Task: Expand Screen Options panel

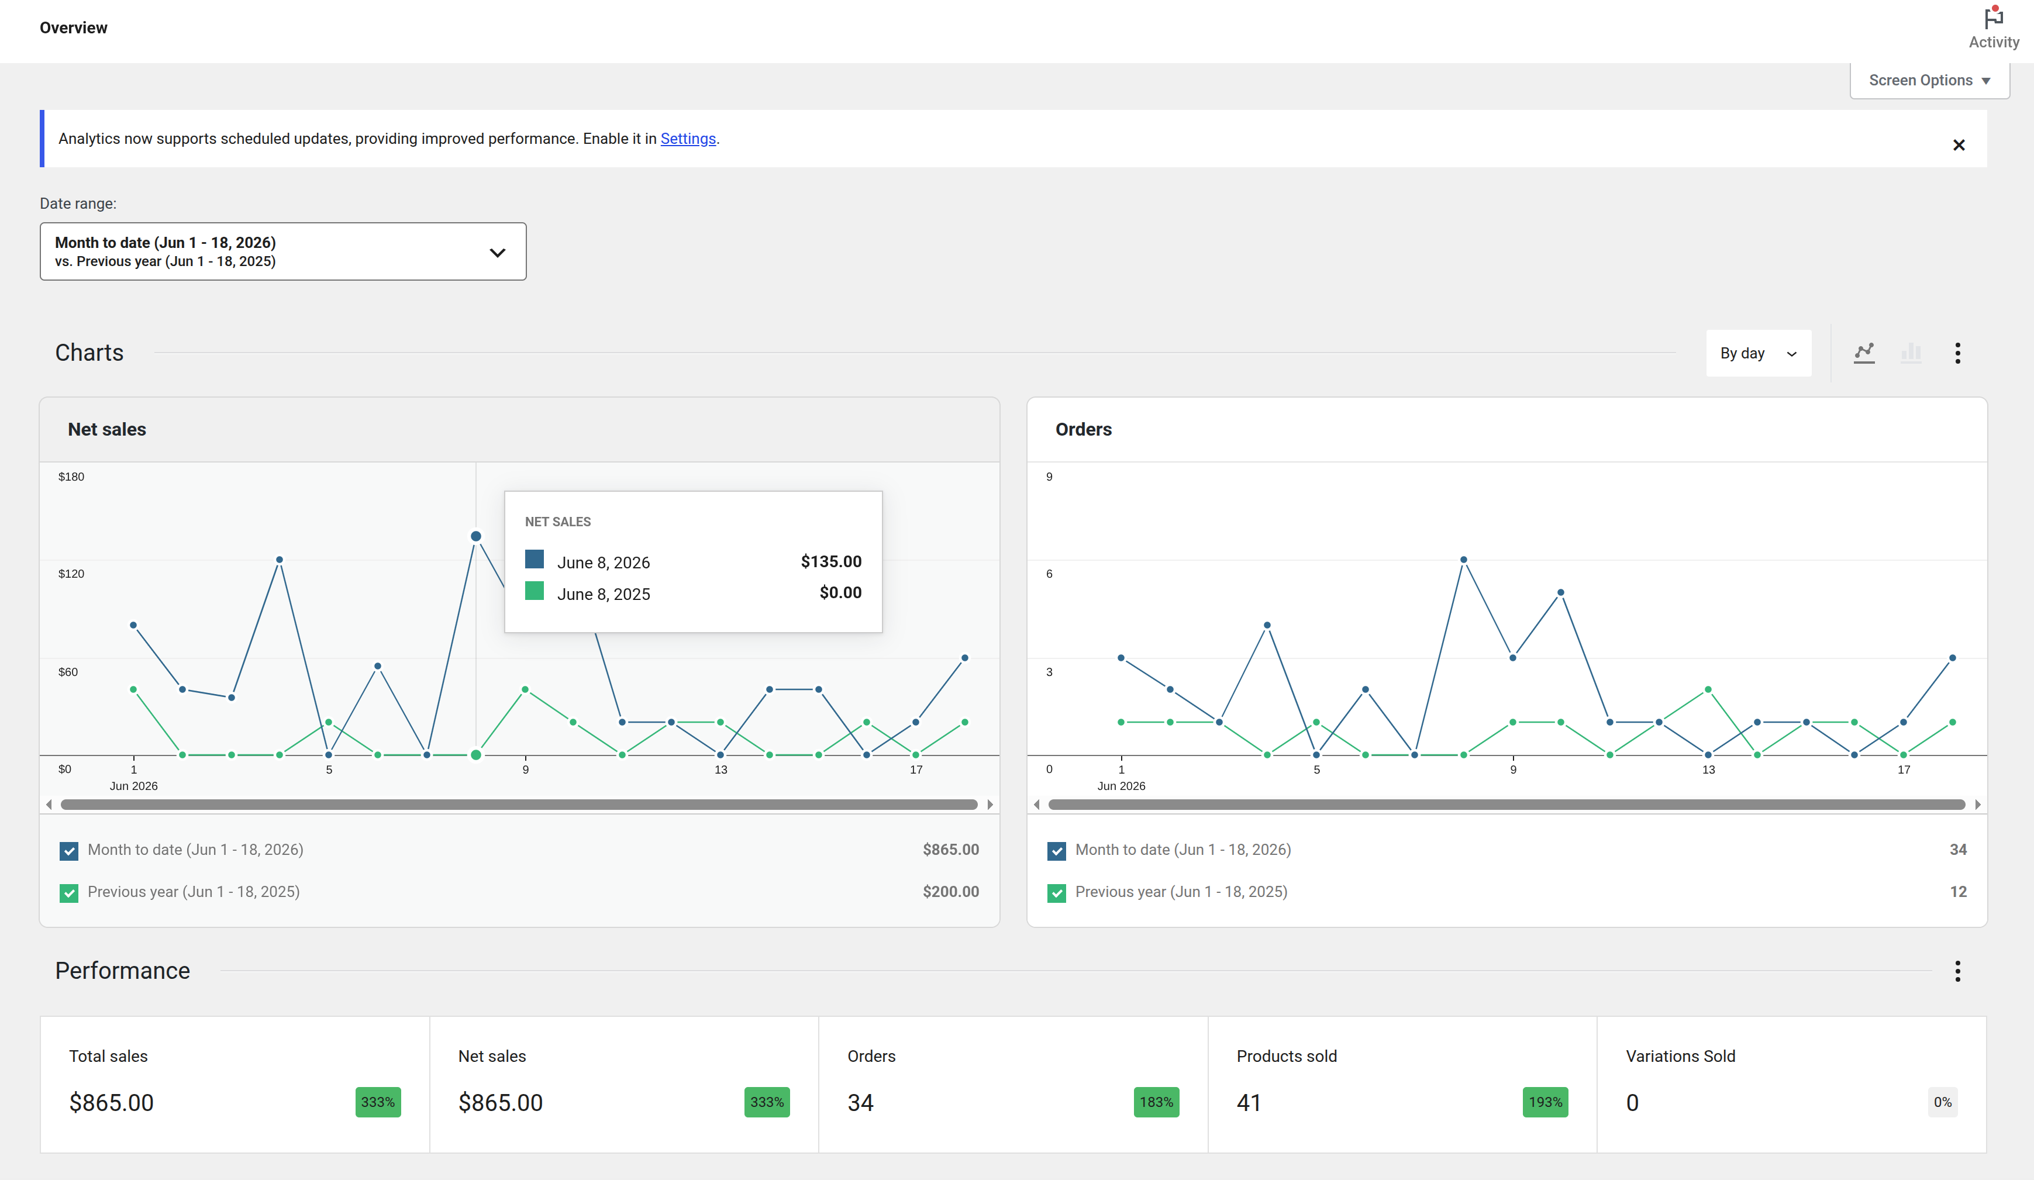Action: (1929, 81)
